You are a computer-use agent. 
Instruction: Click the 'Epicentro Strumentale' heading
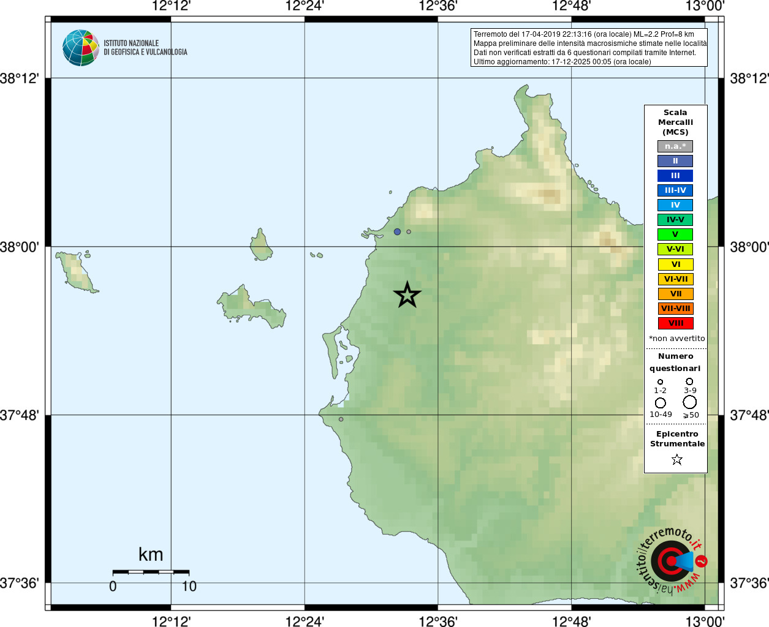click(677, 439)
